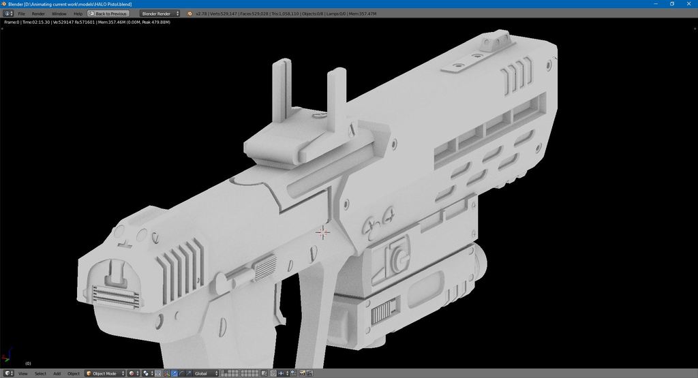Open the viewport shading selector
Screen dimensions: 698x378
point(134,373)
